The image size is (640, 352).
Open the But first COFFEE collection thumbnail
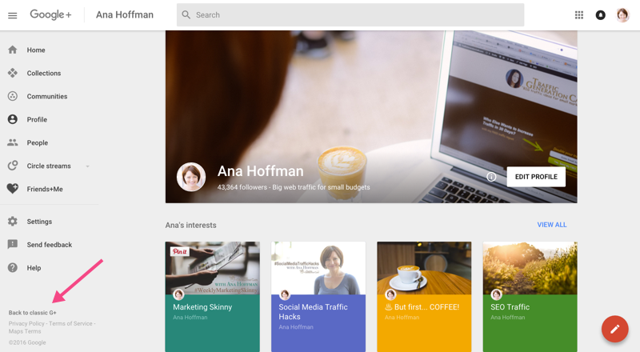(424, 268)
